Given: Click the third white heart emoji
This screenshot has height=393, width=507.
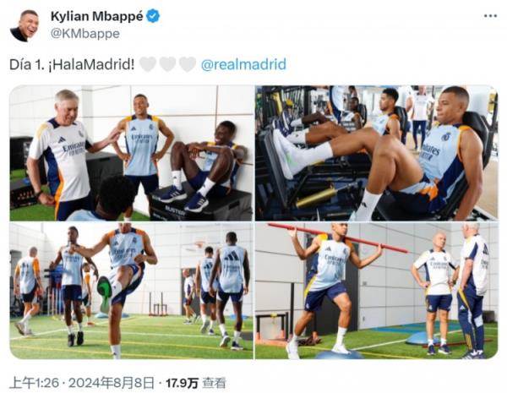Looking at the screenshot, I should (188, 64).
